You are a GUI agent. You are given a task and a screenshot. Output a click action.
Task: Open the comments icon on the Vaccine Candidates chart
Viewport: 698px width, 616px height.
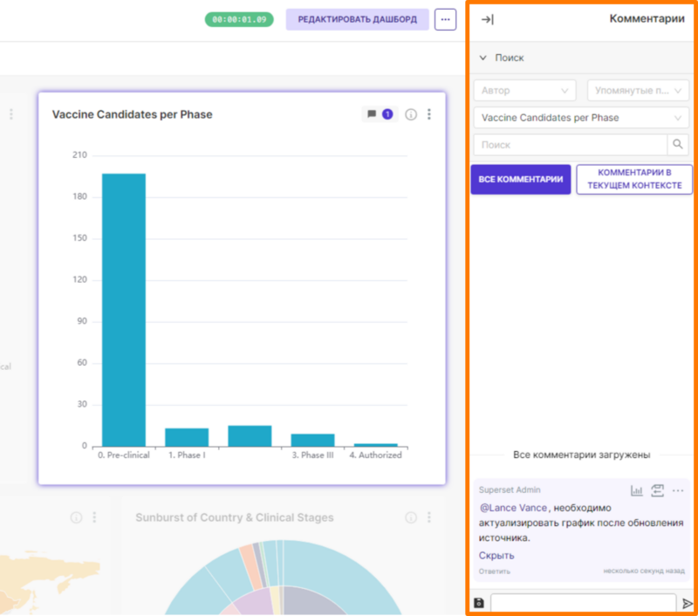tap(380, 114)
